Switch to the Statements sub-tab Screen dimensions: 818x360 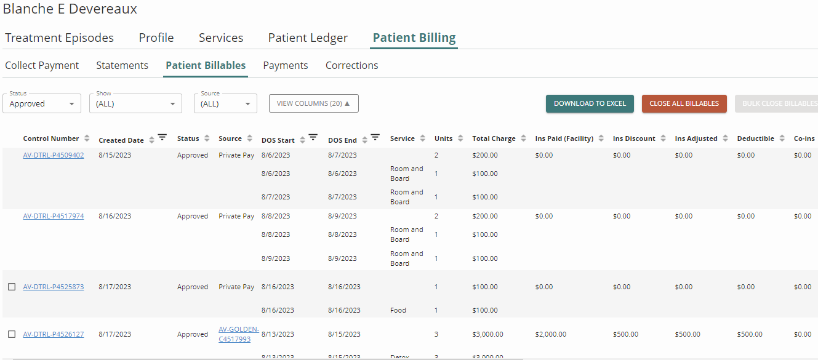(x=122, y=65)
